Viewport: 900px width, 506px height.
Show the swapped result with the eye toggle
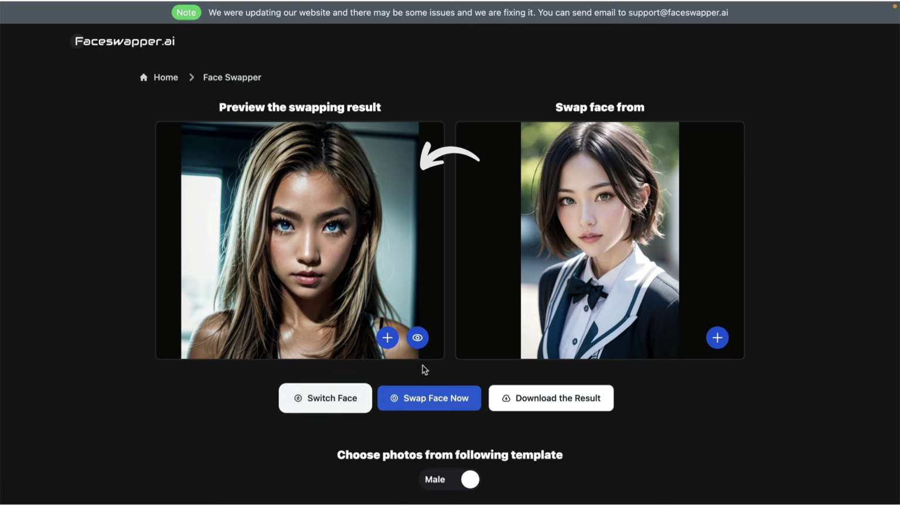coord(417,337)
